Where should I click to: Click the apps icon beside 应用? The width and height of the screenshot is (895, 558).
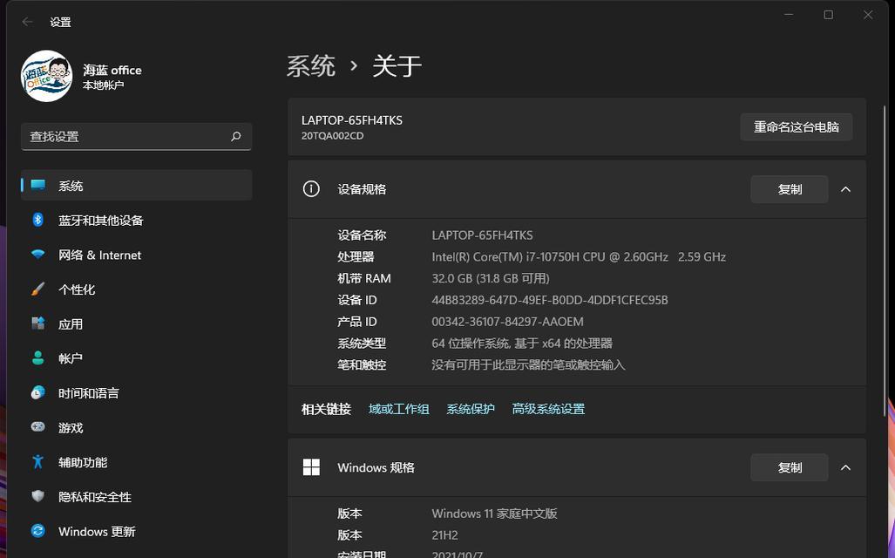[37, 323]
